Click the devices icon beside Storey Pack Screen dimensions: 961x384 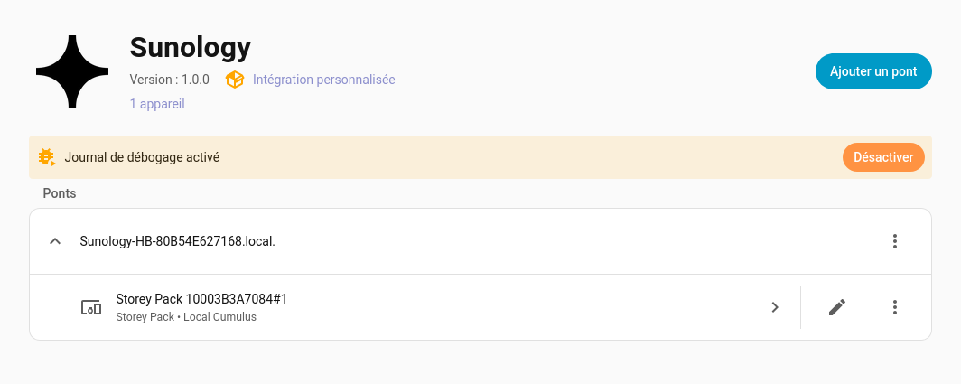[x=91, y=307]
